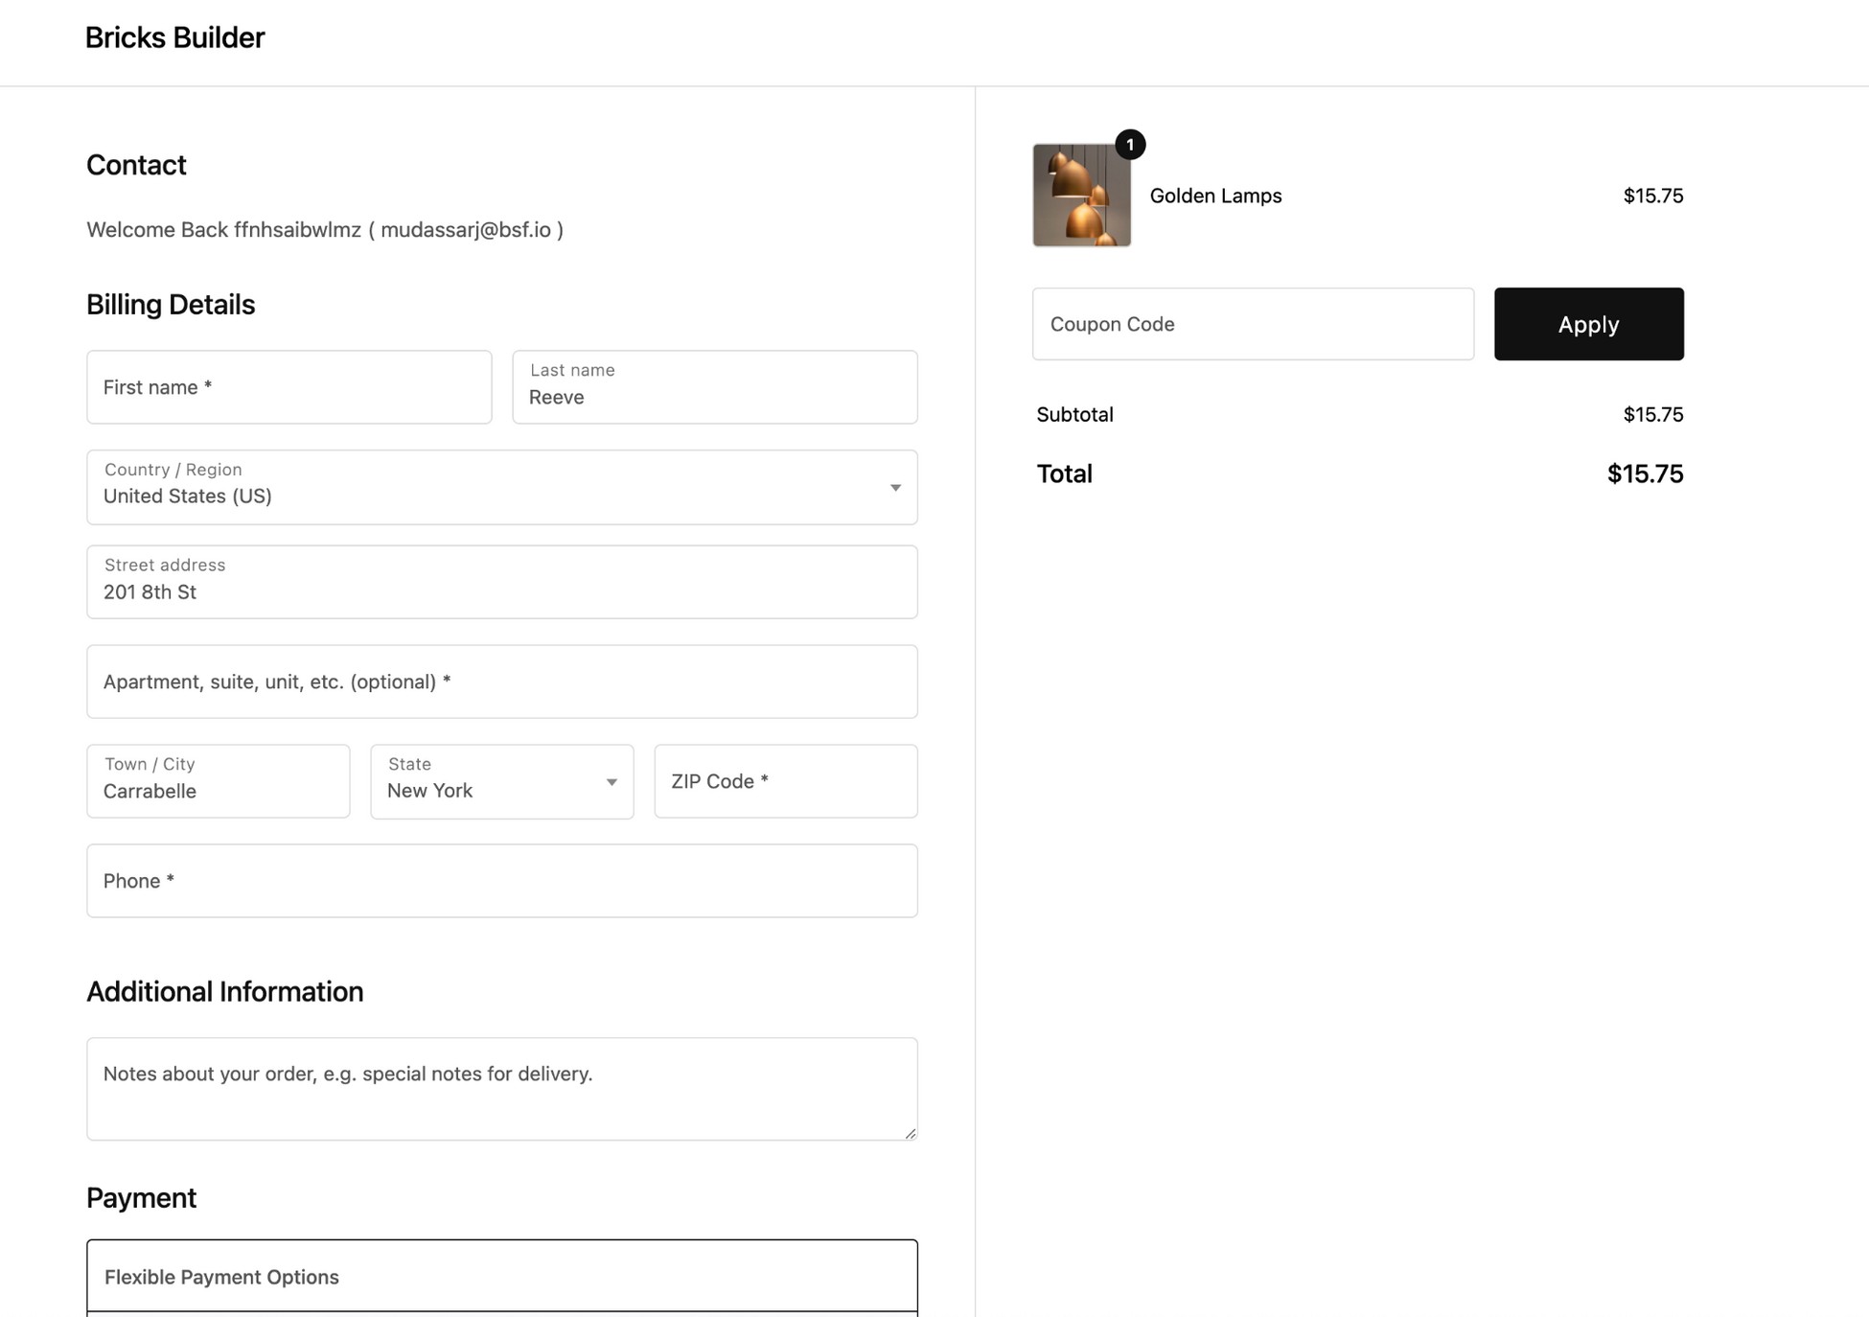Click the Additional Information section heading
The height and width of the screenshot is (1317, 1869).
click(x=225, y=992)
